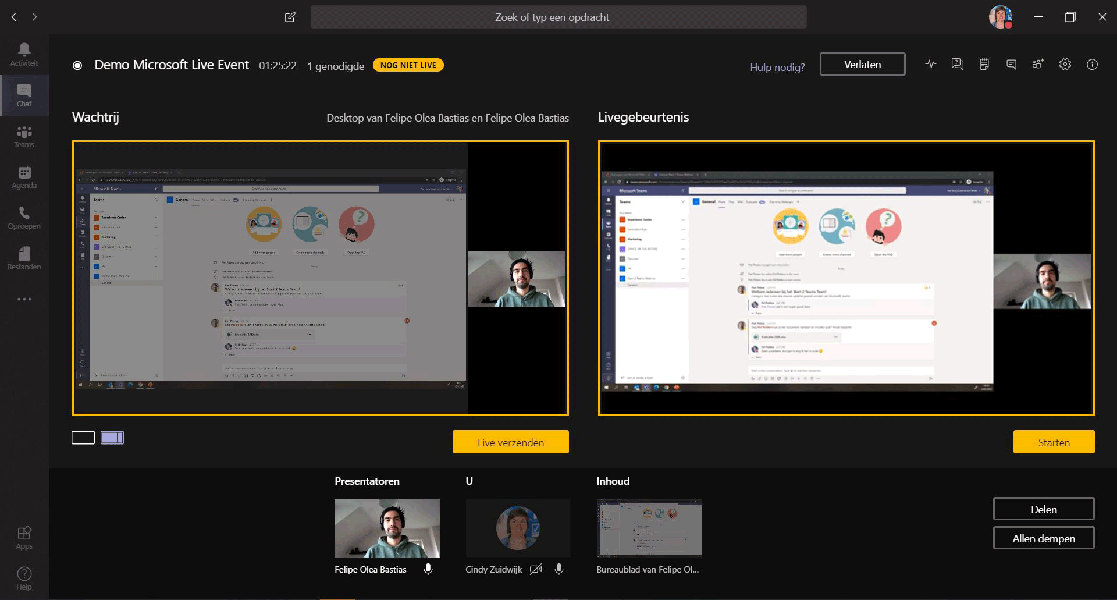Click the Delen button

(1044, 509)
